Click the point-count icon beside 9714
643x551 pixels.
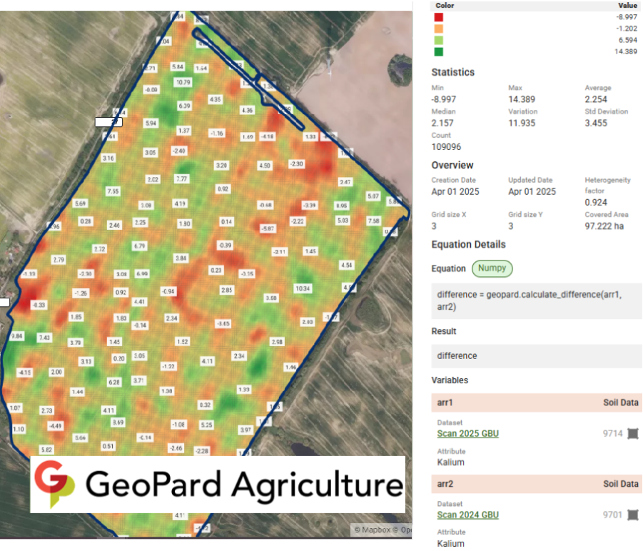(x=632, y=433)
